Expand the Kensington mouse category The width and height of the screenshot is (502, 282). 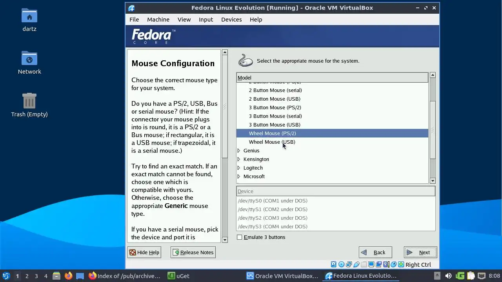coord(239,159)
